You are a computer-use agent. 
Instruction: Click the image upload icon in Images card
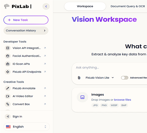(x=82, y=97)
